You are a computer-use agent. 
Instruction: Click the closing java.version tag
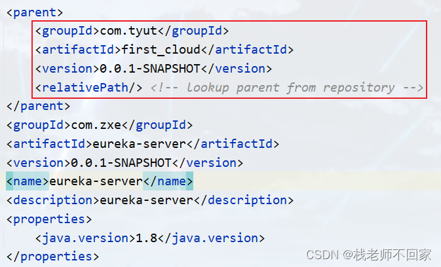click(x=211, y=238)
